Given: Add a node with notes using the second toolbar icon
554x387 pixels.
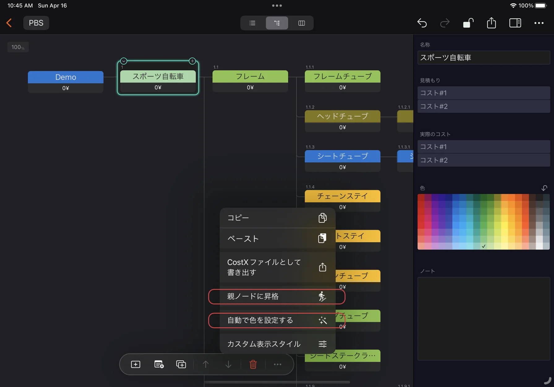Looking at the screenshot, I should [159, 364].
